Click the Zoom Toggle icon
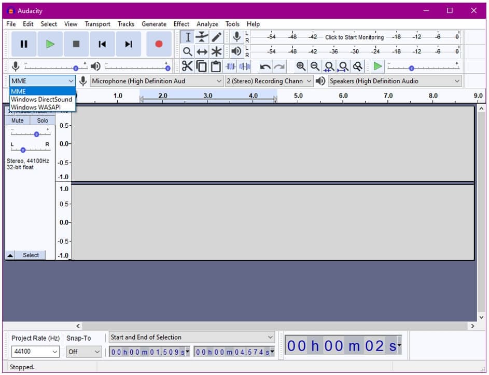 tap(358, 66)
